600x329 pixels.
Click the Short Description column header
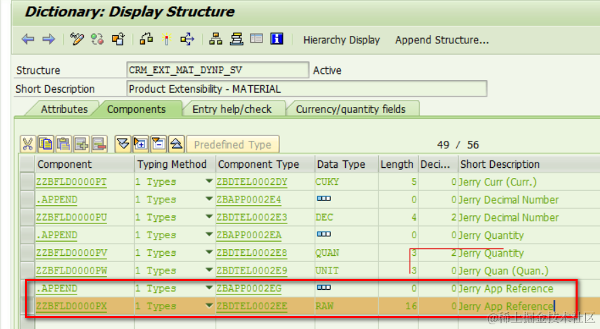[529, 164]
